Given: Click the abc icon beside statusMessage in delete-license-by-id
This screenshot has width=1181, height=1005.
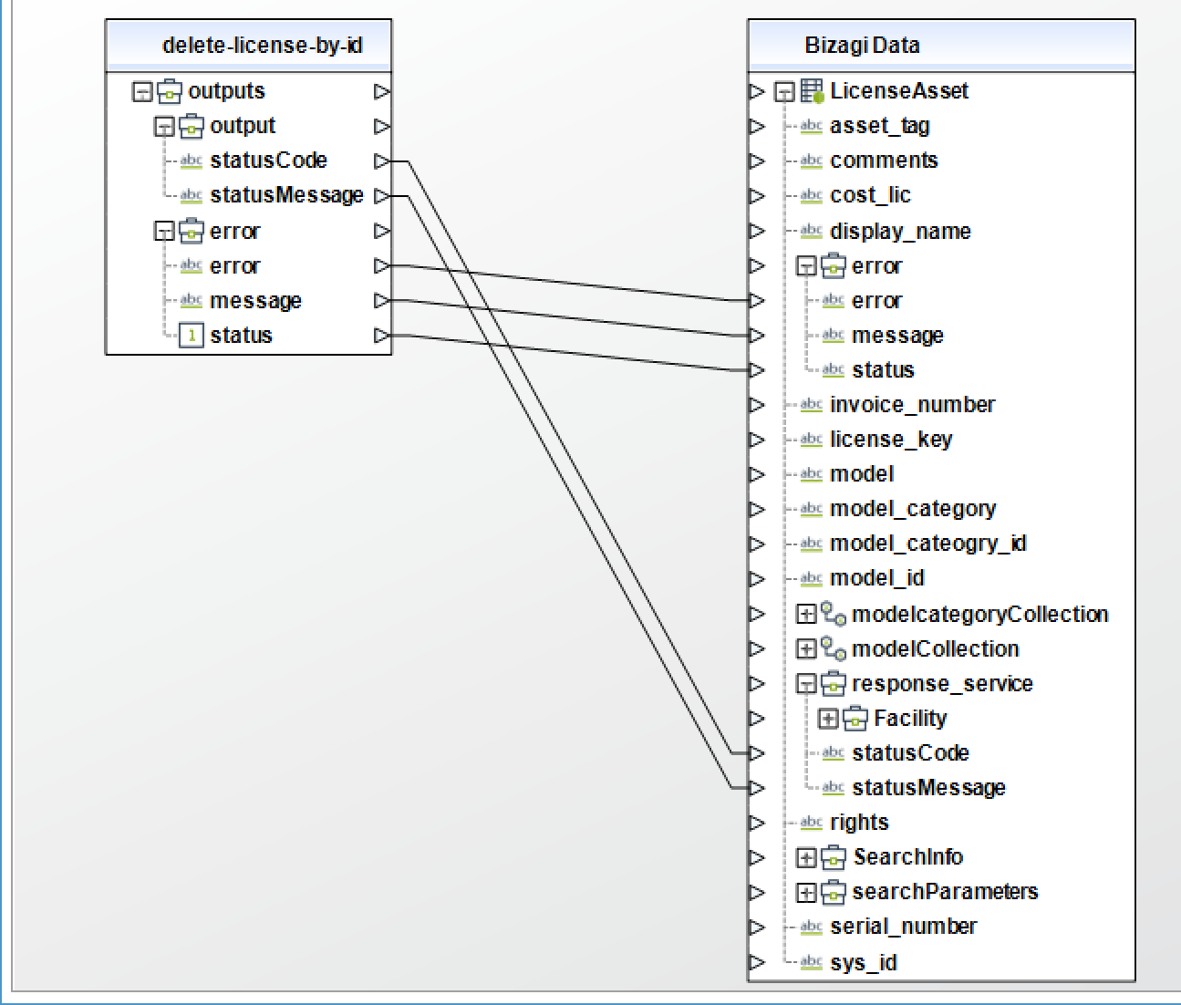Looking at the screenshot, I should (x=191, y=196).
